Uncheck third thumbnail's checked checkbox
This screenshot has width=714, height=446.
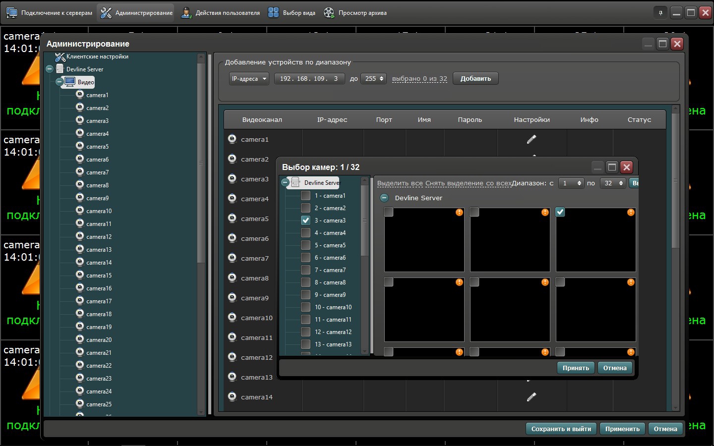coord(560,212)
